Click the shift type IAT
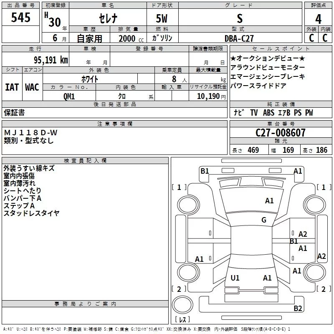 pyautogui.click(x=12, y=87)
